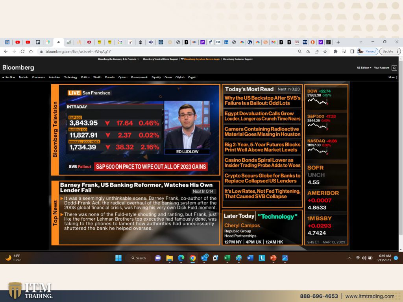
Task: Open a new browser tab
Action: (338, 42)
